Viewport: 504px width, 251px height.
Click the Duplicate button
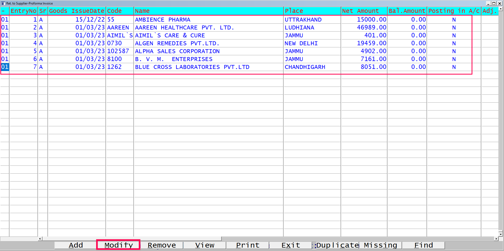click(x=337, y=245)
